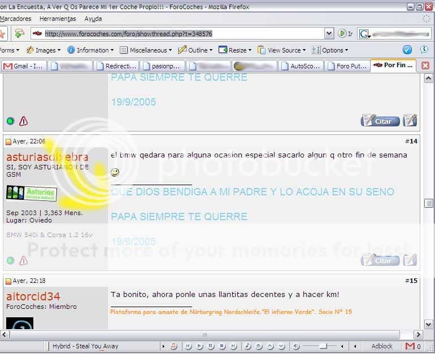Image resolution: width=435 pixels, height=354 pixels.
Task: Open the aitorcid34 user profile link
Action: (x=33, y=296)
